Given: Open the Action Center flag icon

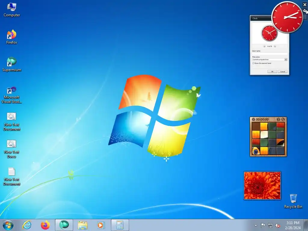Looking at the screenshot, I should click(263, 225).
